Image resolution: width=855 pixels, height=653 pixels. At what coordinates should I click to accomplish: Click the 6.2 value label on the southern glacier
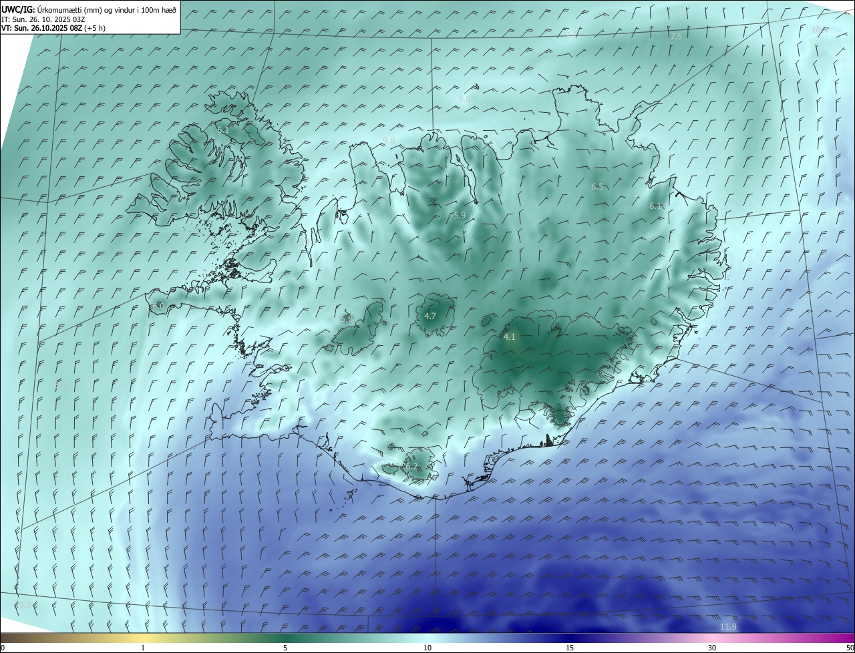pos(411,467)
